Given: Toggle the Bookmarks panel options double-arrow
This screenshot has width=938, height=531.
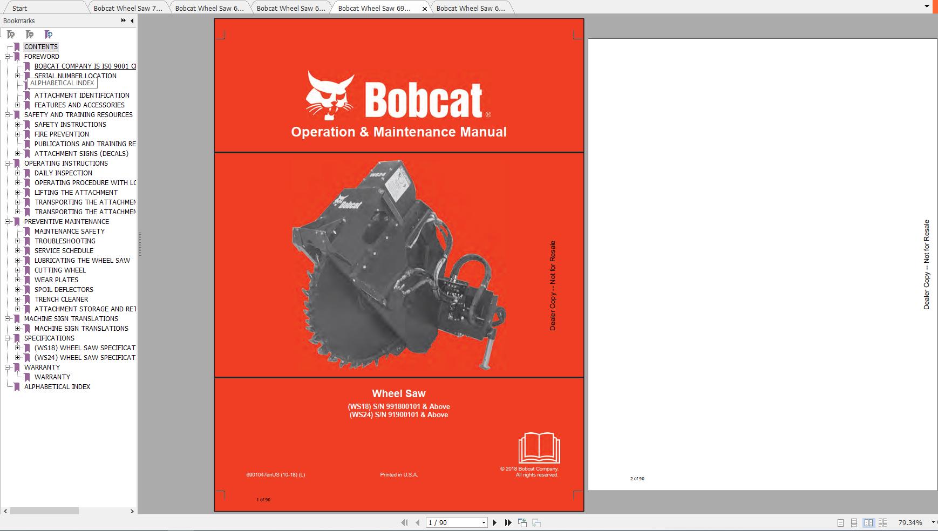Looking at the screenshot, I should [x=123, y=21].
